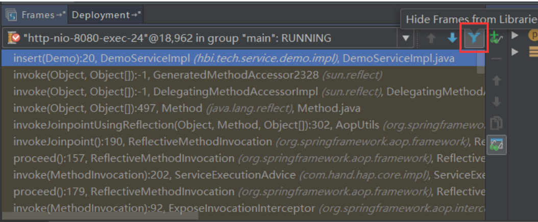Select the ServiceExecutionAdvice invoke:202 frame

click(243, 175)
